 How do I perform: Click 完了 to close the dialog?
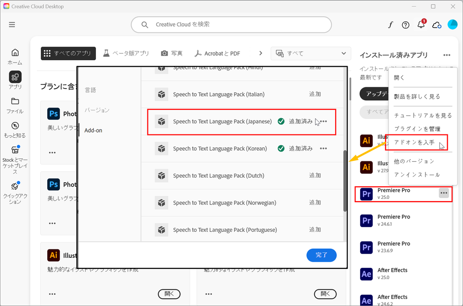[x=322, y=255]
